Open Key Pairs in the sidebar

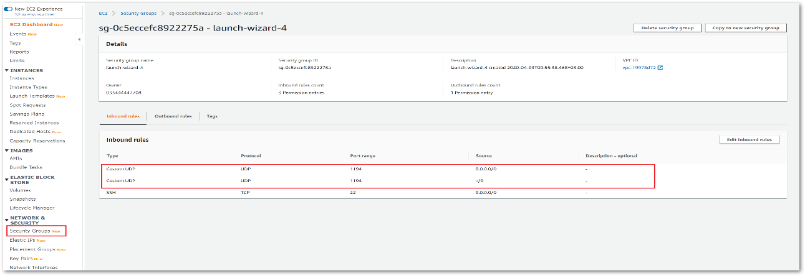pos(21,258)
